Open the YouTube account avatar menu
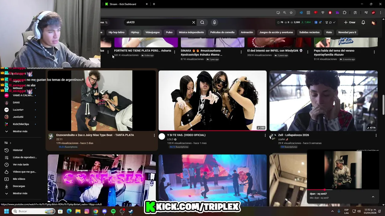Viewport: 385px width, 216px height. [x=373, y=22]
